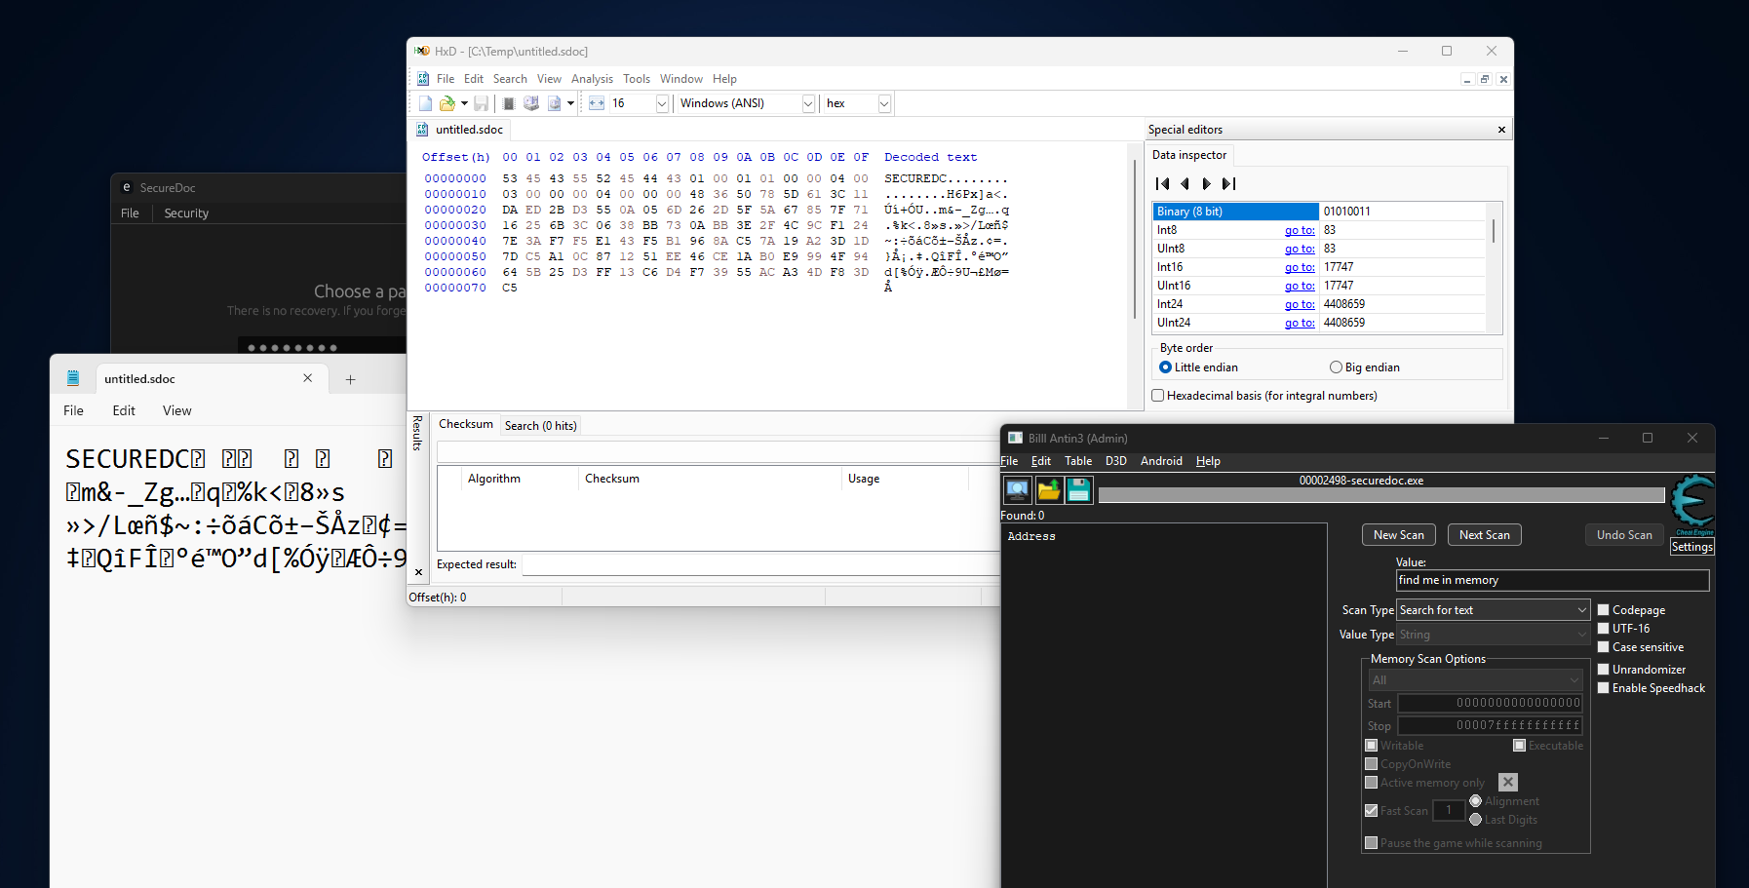Open disk image icon in HxD toolbar
This screenshot has width=1749, height=888.
point(554,103)
